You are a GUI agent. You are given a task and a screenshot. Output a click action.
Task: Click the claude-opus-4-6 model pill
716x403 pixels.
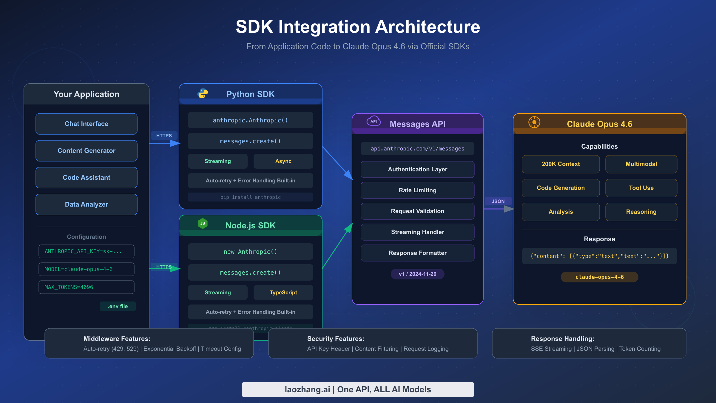pyautogui.click(x=599, y=277)
